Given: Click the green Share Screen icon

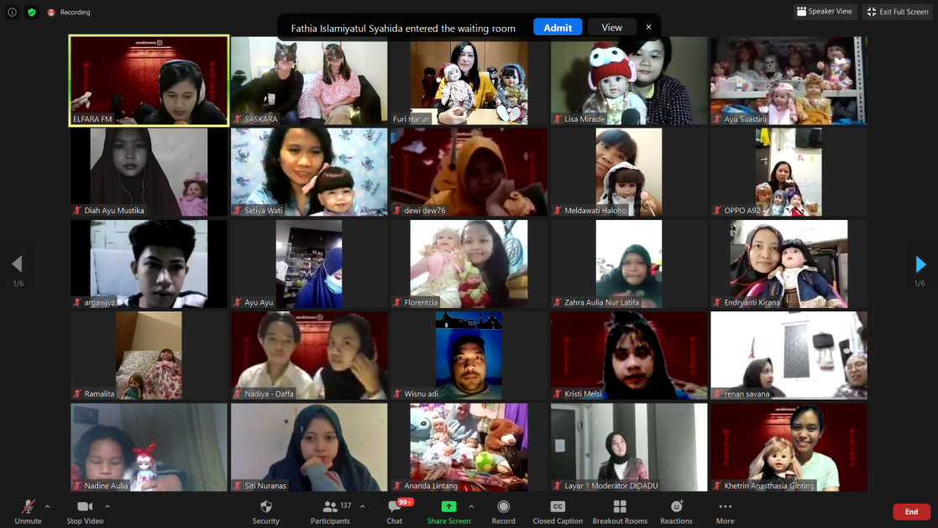Looking at the screenshot, I should point(448,506).
